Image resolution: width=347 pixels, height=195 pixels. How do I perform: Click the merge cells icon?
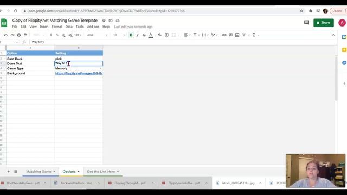(173, 35)
